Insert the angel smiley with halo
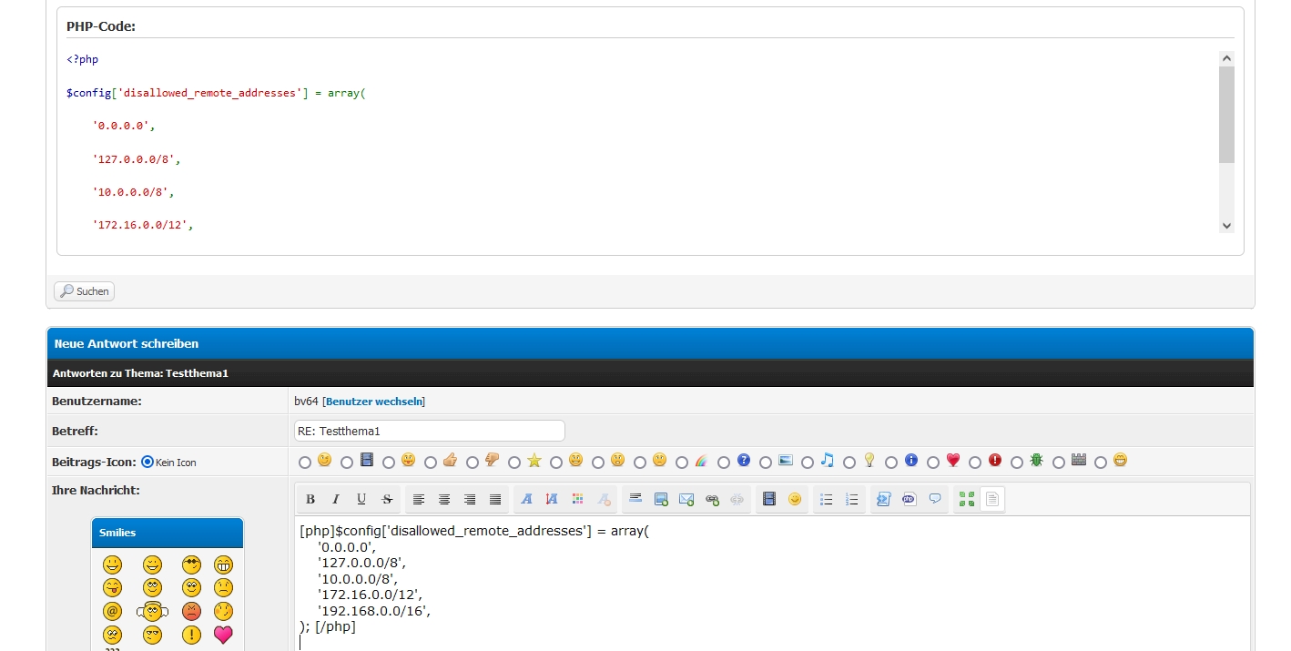Viewport: 1291px width, 651px height. click(152, 611)
